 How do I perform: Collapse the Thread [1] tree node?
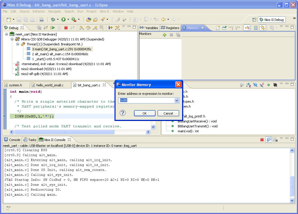[17, 44]
